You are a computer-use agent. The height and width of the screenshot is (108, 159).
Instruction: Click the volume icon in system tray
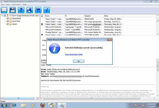(x=143, y=105)
